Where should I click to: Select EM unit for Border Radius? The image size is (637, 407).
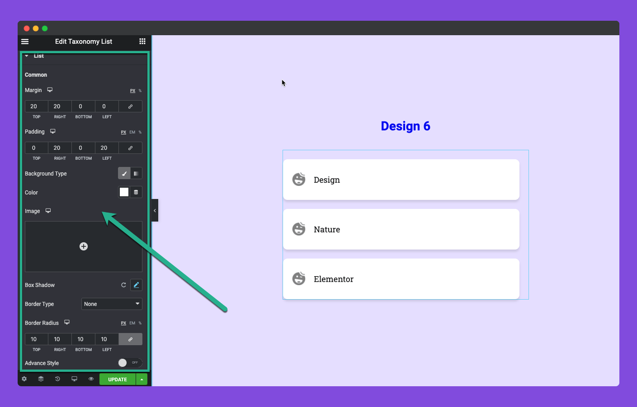point(132,323)
